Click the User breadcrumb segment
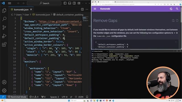The image size is (182, 102). tap(26, 15)
